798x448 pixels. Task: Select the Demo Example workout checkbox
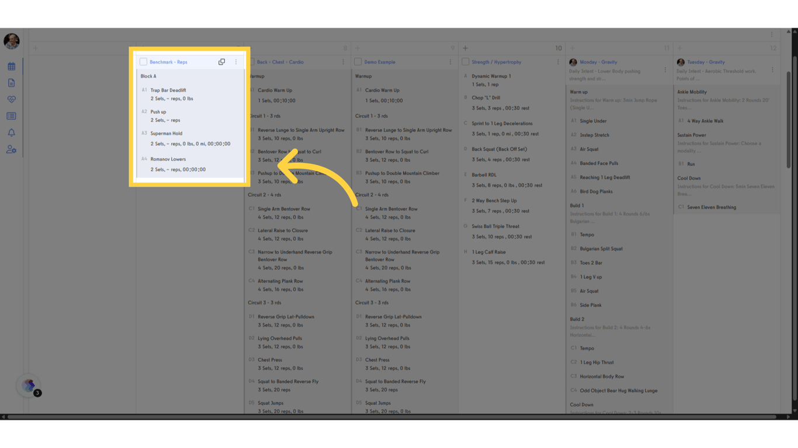(x=358, y=62)
